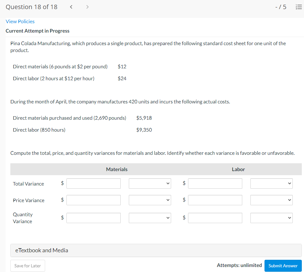Click the Labor Total Variance amount field
The width and height of the screenshot is (304, 272).
pos(215,183)
